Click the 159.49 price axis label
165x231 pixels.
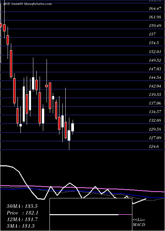[x=155, y=26]
